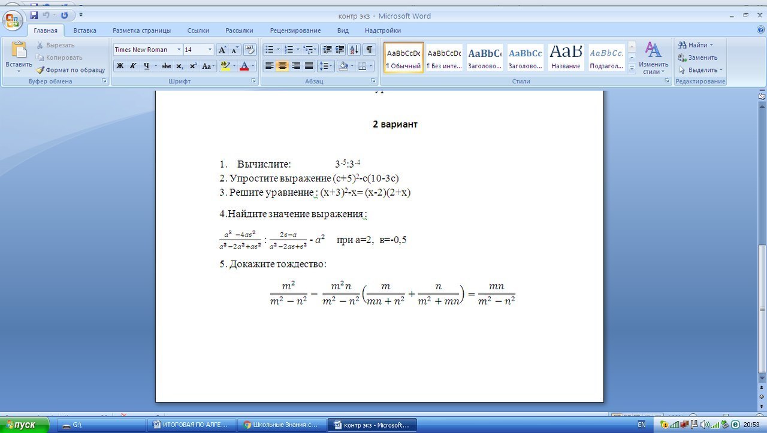Apply paragraph shading fill color
Viewport: 767px width, 433px height.
(x=343, y=66)
